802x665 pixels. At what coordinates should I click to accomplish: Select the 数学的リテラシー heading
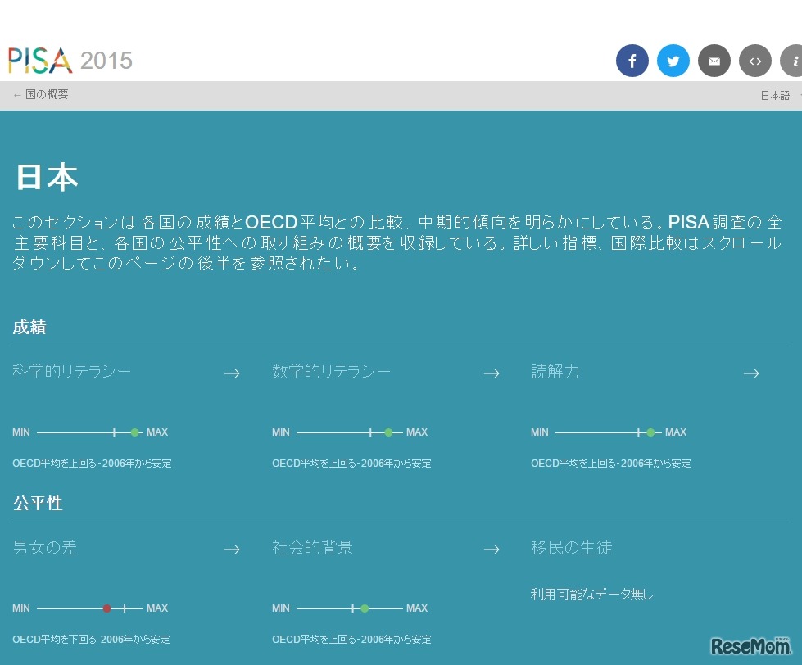[x=332, y=372]
